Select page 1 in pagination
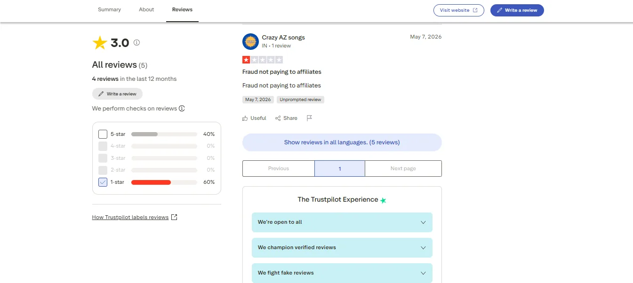The width and height of the screenshot is (633, 283). coord(340,169)
